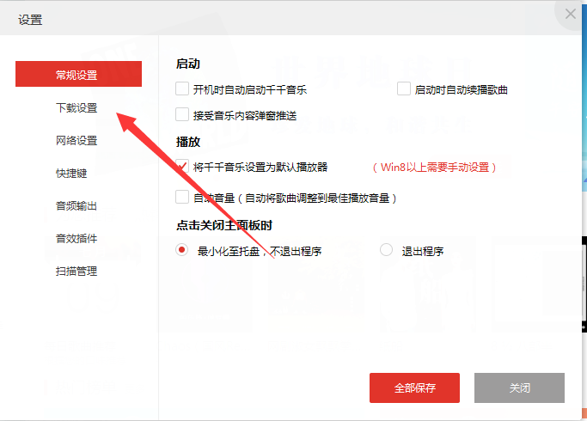Image resolution: width=587 pixels, height=421 pixels.
Task: Open 网络设置 in the sidebar
Action: point(76,140)
